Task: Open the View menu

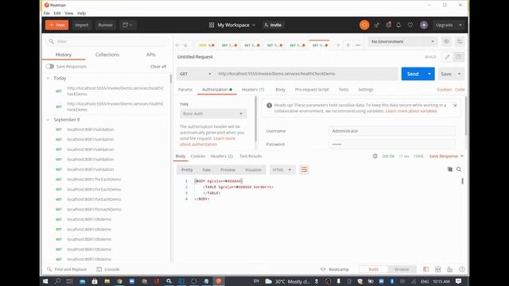Action: pos(69,14)
